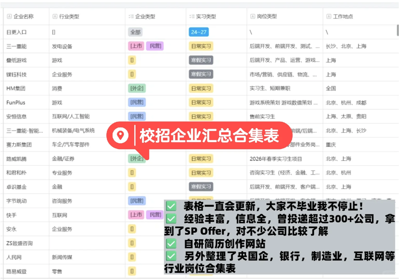The image size is (399, 280).
Task: Click the [民营] tag in 字节跳动 row
Action: point(137,201)
